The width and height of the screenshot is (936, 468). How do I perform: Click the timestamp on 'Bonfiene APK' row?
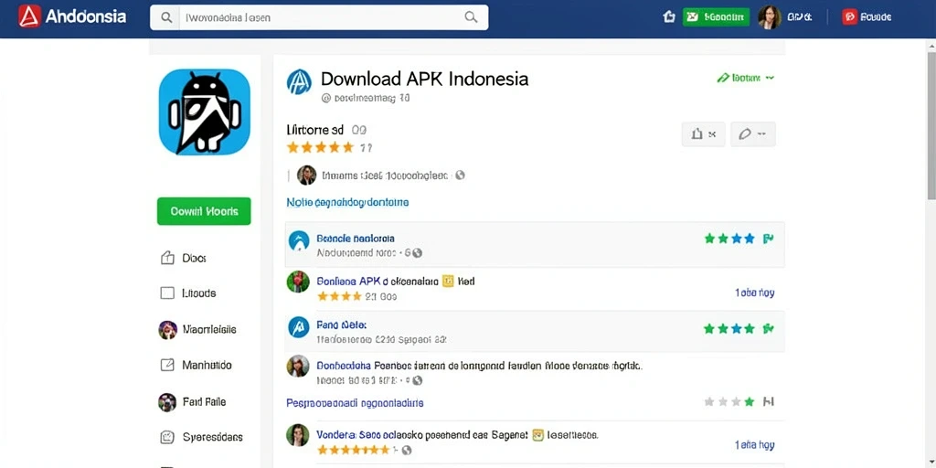(754, 292)
